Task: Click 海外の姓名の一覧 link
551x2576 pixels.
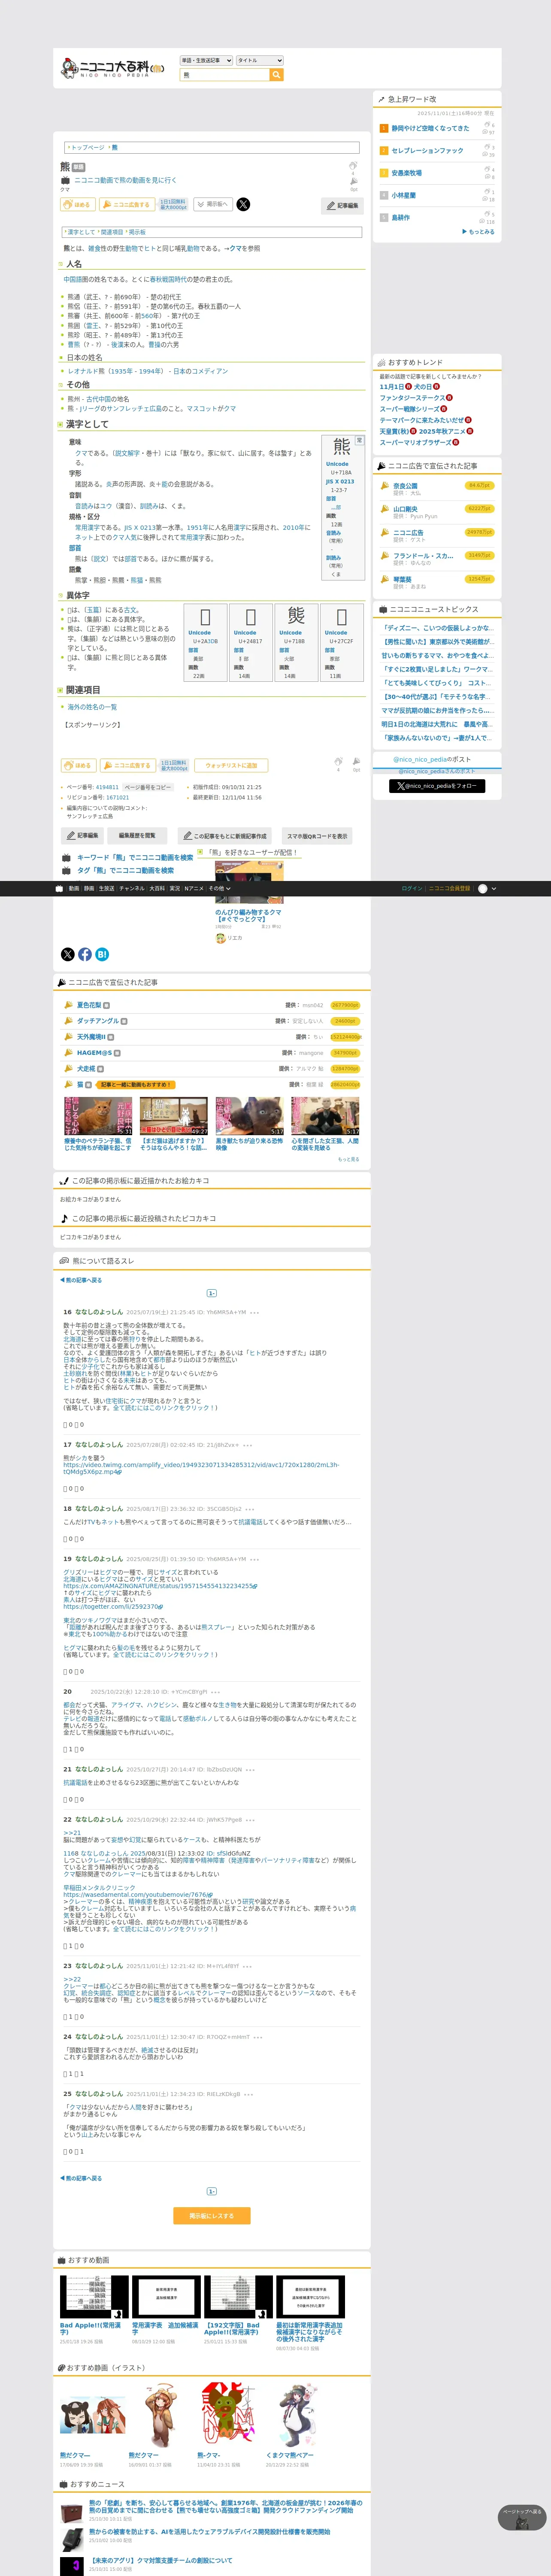Action: 92,707
